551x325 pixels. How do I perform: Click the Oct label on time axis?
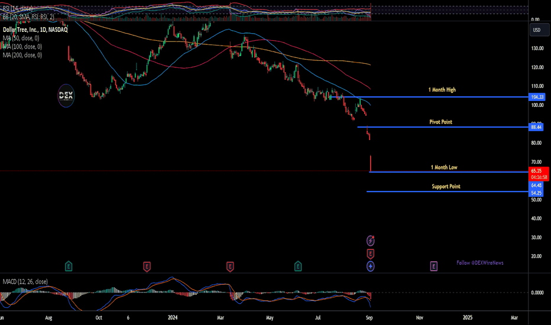tap(99, 318)
